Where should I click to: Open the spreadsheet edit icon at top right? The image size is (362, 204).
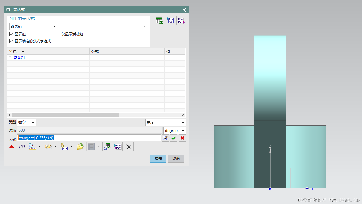[x=159, y=20]
